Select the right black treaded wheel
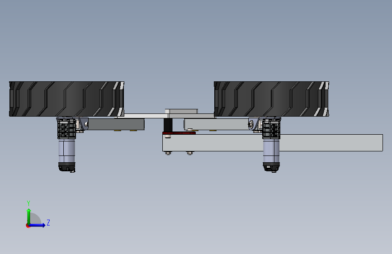The width and height of the screenshot is (392, 254). 271,99
